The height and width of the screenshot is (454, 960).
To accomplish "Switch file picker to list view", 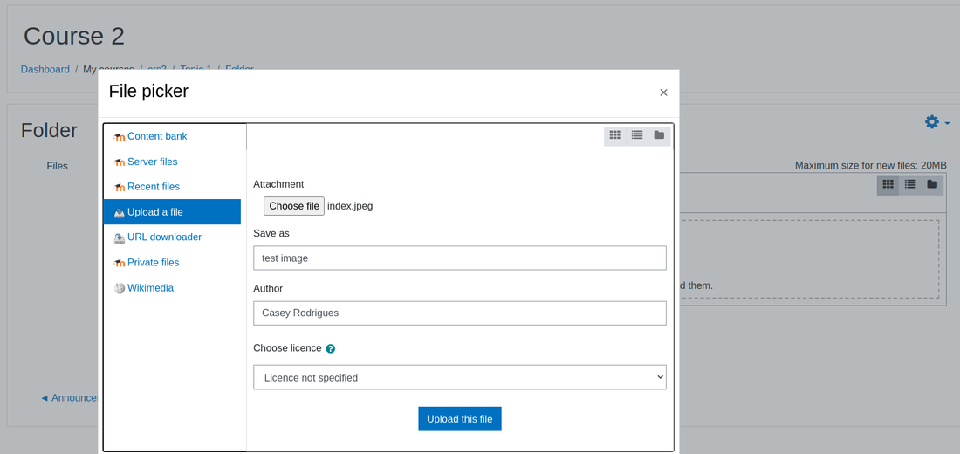I will point(637,135).
